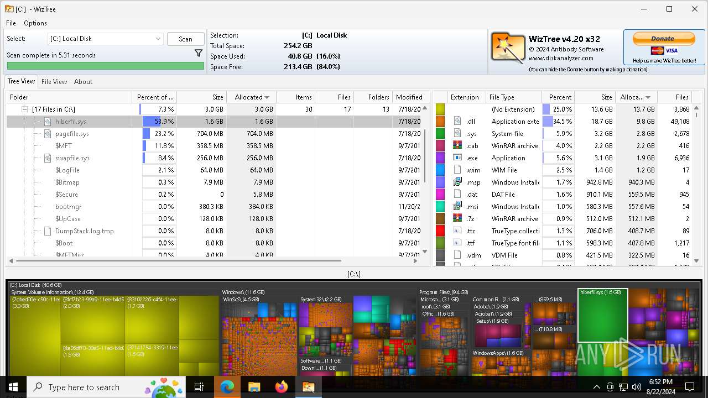The height and width of the screenshot is (398, 708).
Task: Open Microsoft Edge from the taskbar
Action: coord(227,387)
